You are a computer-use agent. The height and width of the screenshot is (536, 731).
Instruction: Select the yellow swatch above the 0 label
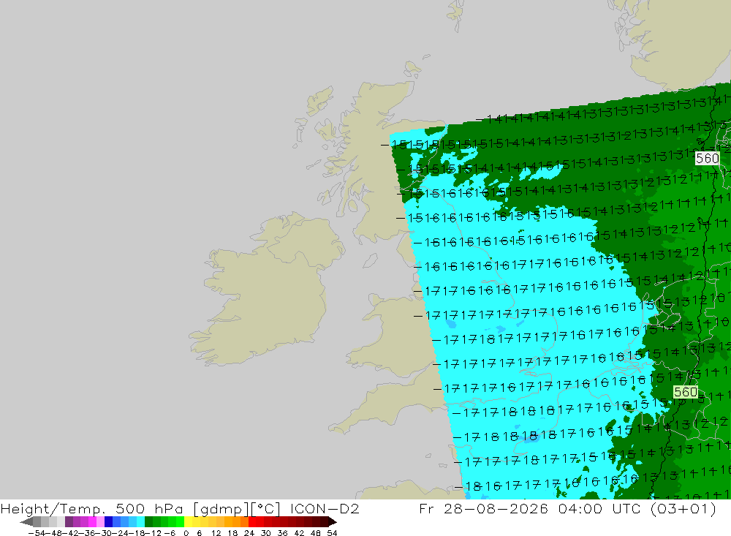(189, 521)
